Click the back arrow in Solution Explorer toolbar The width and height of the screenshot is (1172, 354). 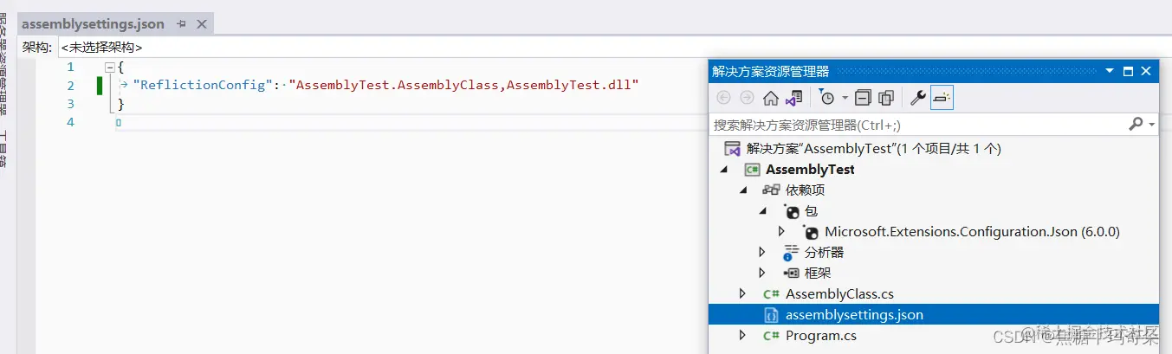(724, 98)
